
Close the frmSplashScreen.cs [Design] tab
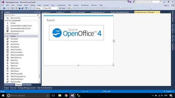[x=159, y=12]
